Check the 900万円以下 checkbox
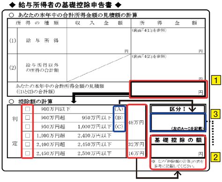The width and height of the screenshot is (222, 182). (28, 109)
